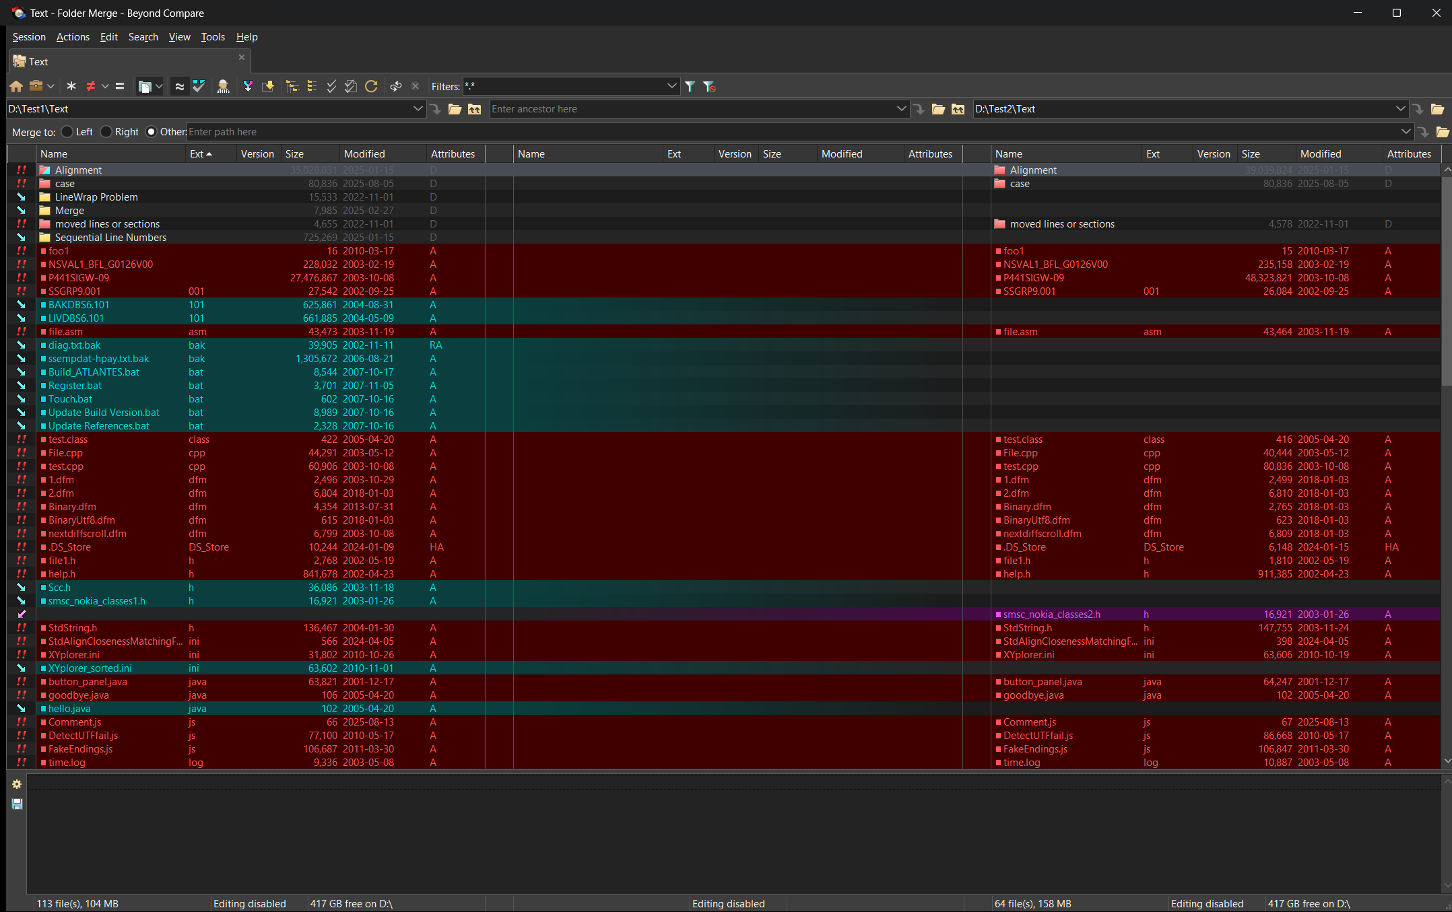
Task: Click the Refresh circular arrow icon
Action: 371,86
